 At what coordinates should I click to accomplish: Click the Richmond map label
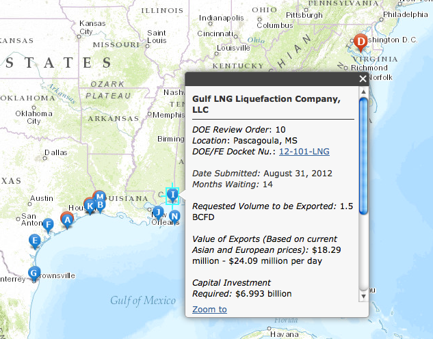369,68
